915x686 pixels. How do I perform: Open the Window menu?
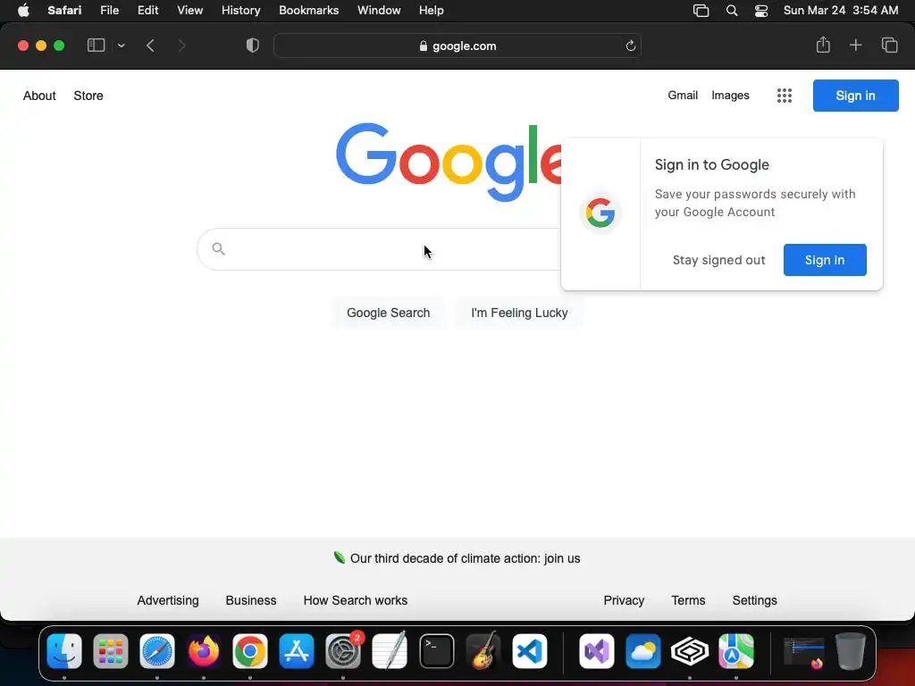[379, 11]
